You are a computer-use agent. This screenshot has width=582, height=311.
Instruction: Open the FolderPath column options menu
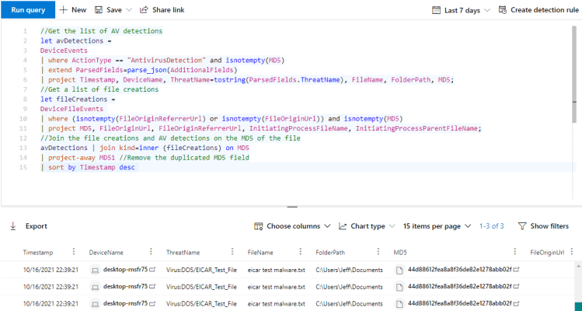click(379, 253)
